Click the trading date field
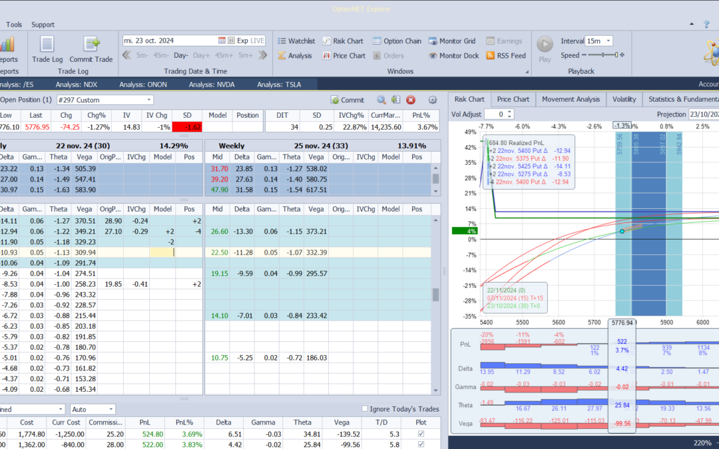 tap(170, 41)
